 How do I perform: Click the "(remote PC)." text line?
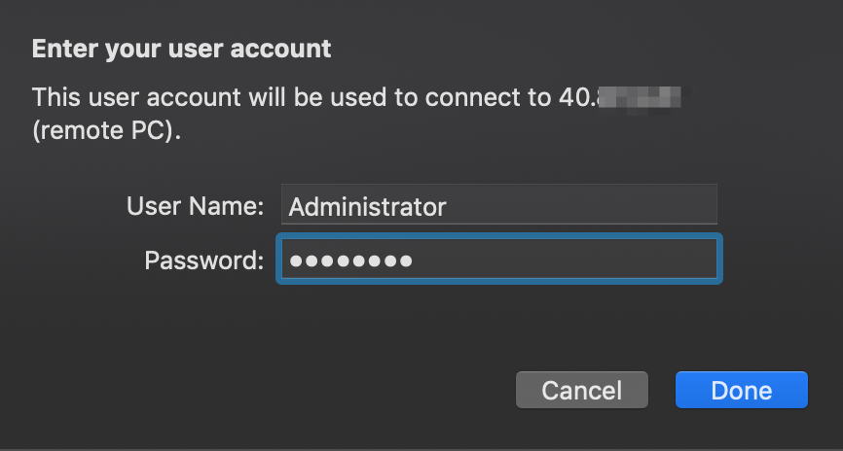click(106, 130)
